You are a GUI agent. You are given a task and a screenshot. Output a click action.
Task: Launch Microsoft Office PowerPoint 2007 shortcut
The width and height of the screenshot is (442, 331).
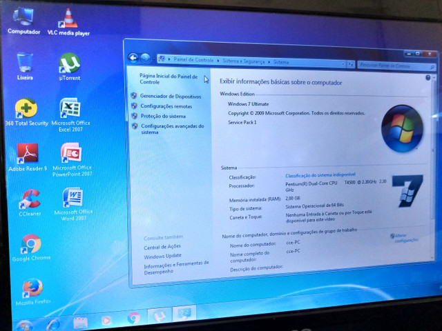click(72, 159)
